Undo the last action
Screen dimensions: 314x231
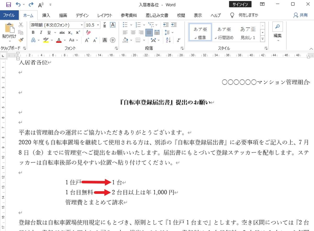(18, 4)
